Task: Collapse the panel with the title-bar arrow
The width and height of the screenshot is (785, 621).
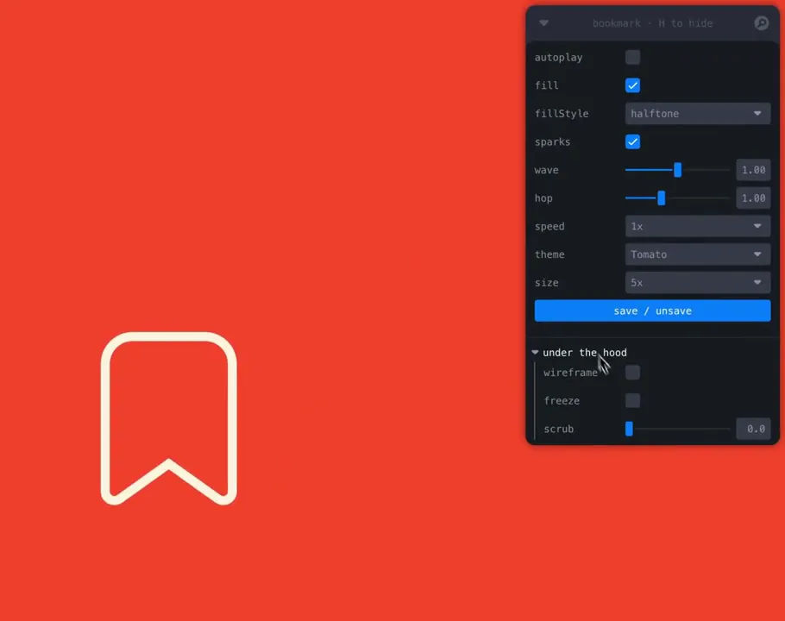Action: pos(543,23)
